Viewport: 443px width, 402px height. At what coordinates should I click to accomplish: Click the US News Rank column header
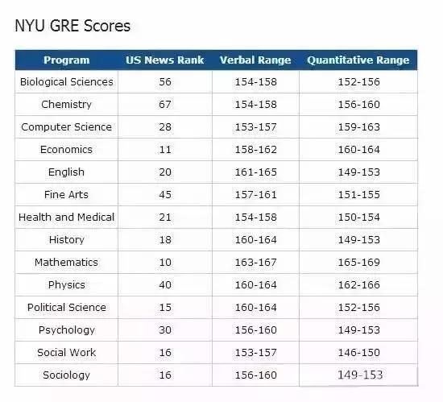[164, 60]
